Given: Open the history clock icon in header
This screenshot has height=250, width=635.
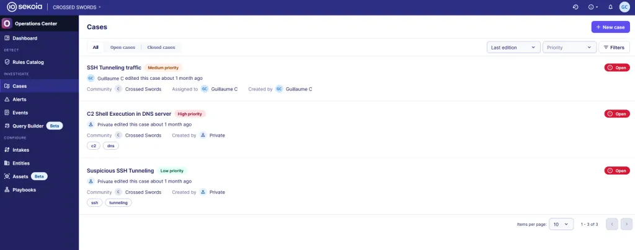Looking at the screenshot, I should [575, 7].
